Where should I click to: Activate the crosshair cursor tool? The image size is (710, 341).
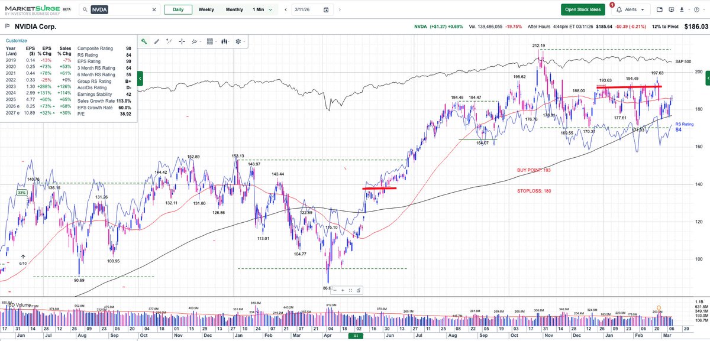(182, 41)
